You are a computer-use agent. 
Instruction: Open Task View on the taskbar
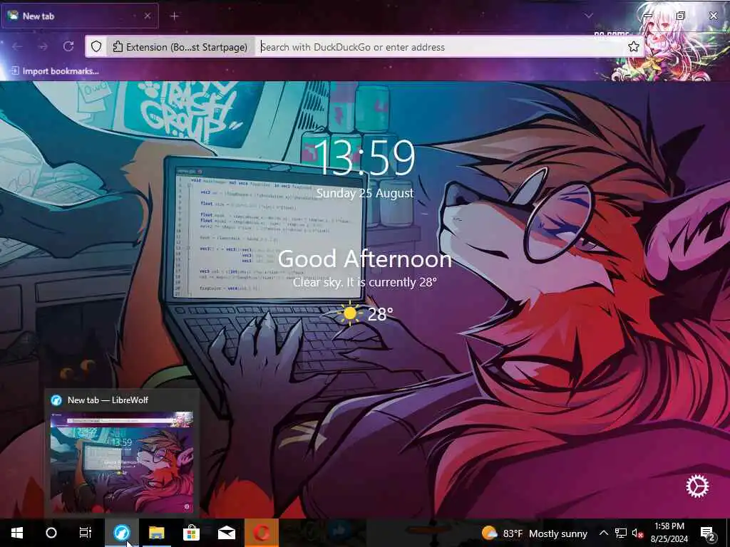[x=86, y=533]
